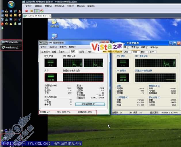Open VMware 虚拟机(M) menu
Screen dimensions: 181x147
(x=59, y=6)
